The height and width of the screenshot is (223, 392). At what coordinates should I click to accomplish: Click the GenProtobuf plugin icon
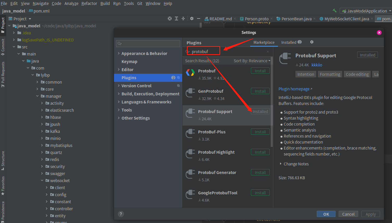[x=190, y=93]
